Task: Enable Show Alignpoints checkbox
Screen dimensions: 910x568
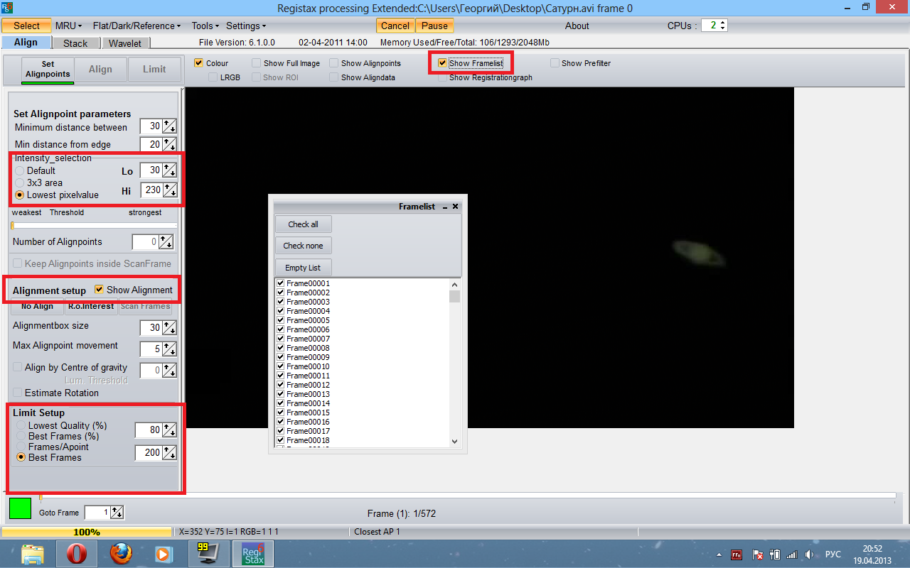Action: (x=334, y=63)
